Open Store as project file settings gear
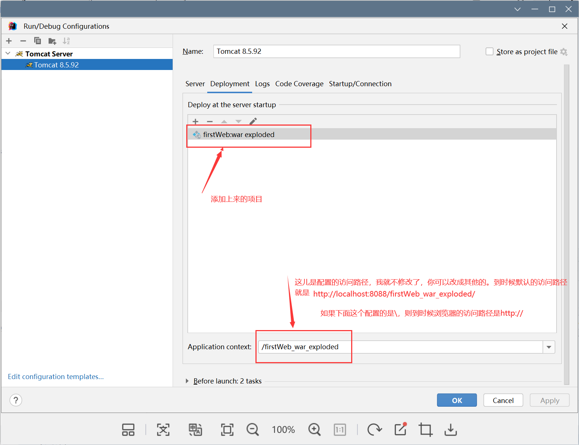 [x=564, y=52]
